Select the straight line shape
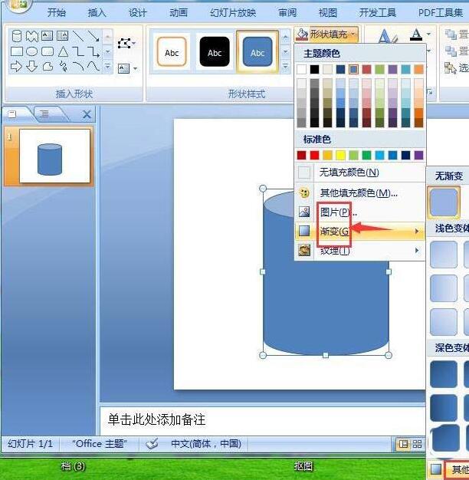The width and height of the screenshot is (469, 480). point(78,35)
